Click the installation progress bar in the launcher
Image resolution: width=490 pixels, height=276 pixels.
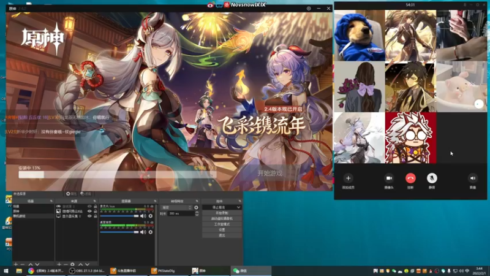point(117,175)
